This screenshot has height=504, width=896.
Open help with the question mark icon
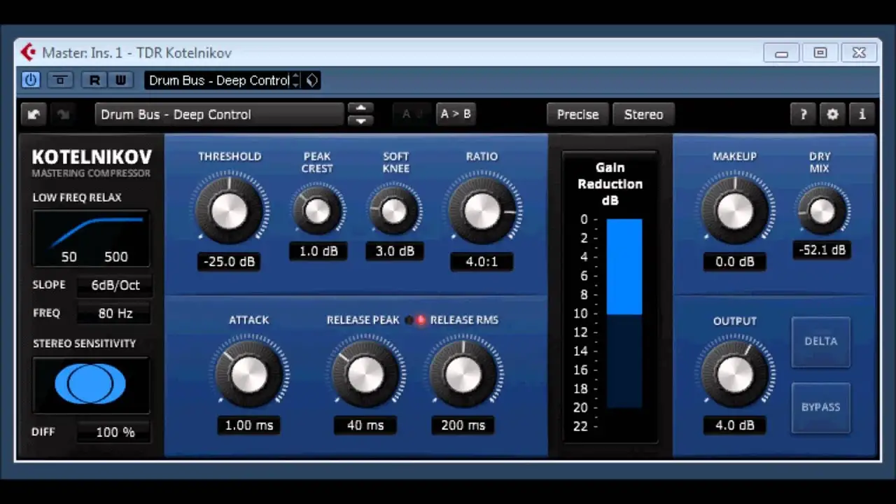pyautogui.click(x=803, y=114)
